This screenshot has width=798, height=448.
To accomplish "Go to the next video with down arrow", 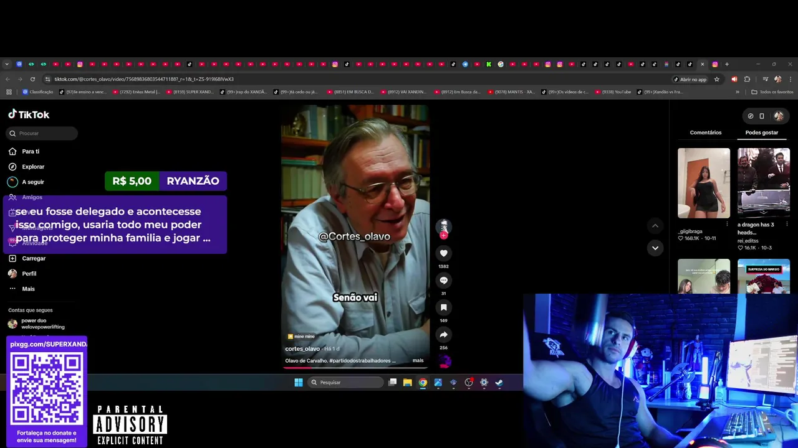I will 655,248.
